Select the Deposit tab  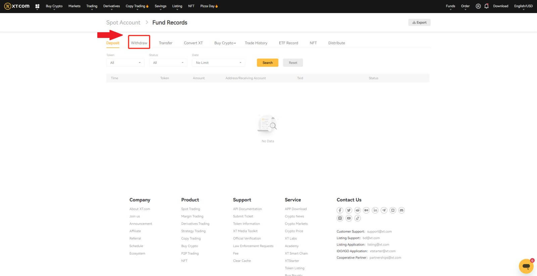tap(113, 43)
